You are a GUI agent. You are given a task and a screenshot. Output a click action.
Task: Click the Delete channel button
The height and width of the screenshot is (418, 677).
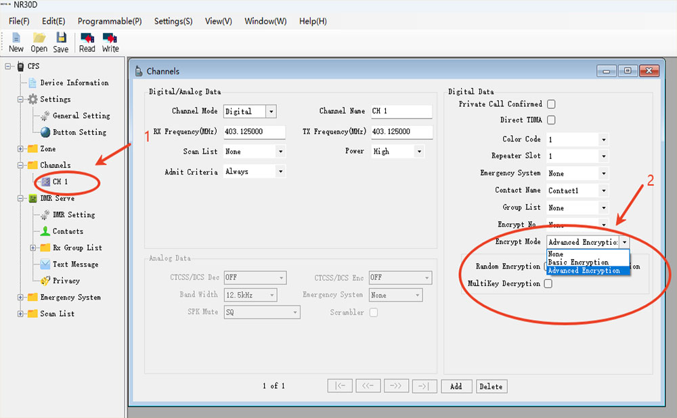click(492, 386)
